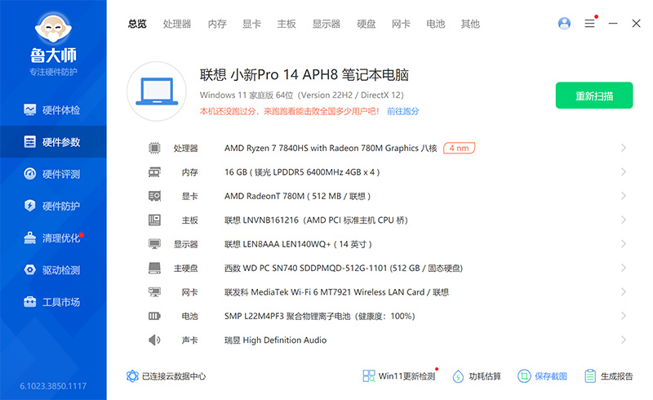Screen dimensions: 653x400
Task: Click the 硬件参数 sidebar icon
Action: [x=29, y=142]
